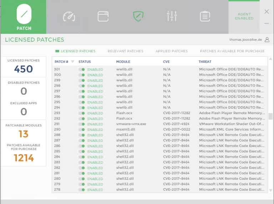Toggle the enabled switch for patch 301

[x=82, y=70]
